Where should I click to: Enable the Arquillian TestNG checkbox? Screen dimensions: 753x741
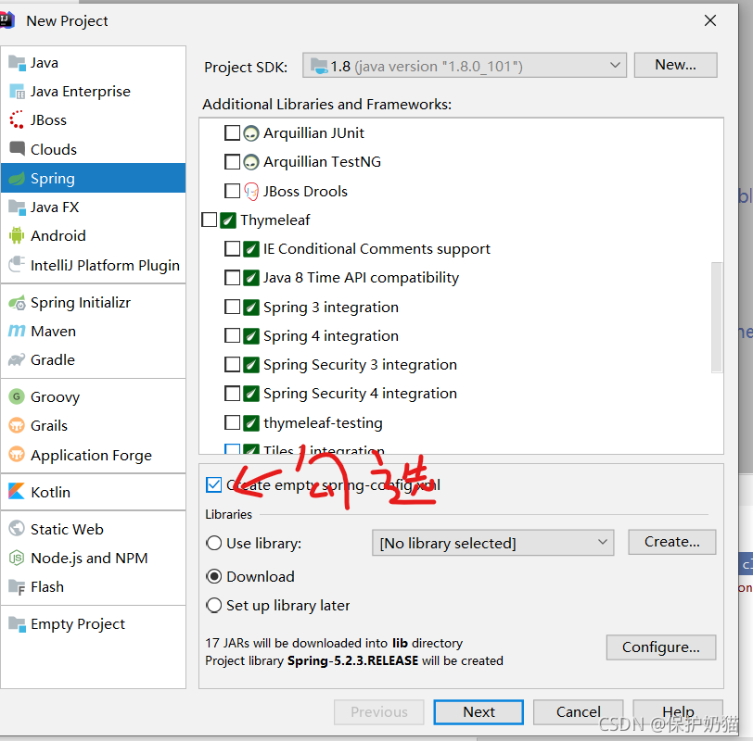pyautogui.click(x=233, y=161)
